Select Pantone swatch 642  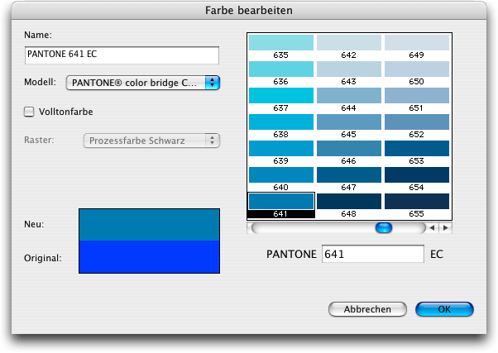click(349, 42)
